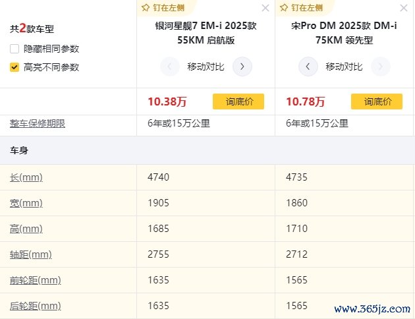
Task: Pin 银河星舰7 EM-i column to left
Action: click(x=163, y=8)
